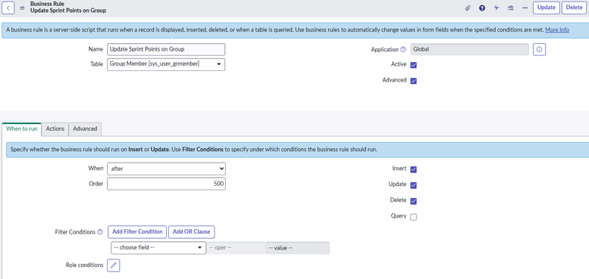Image resolution: width=589 pixels, height=279 pixels.
Task: Open the help icon in header
Action: coord(482,8)
